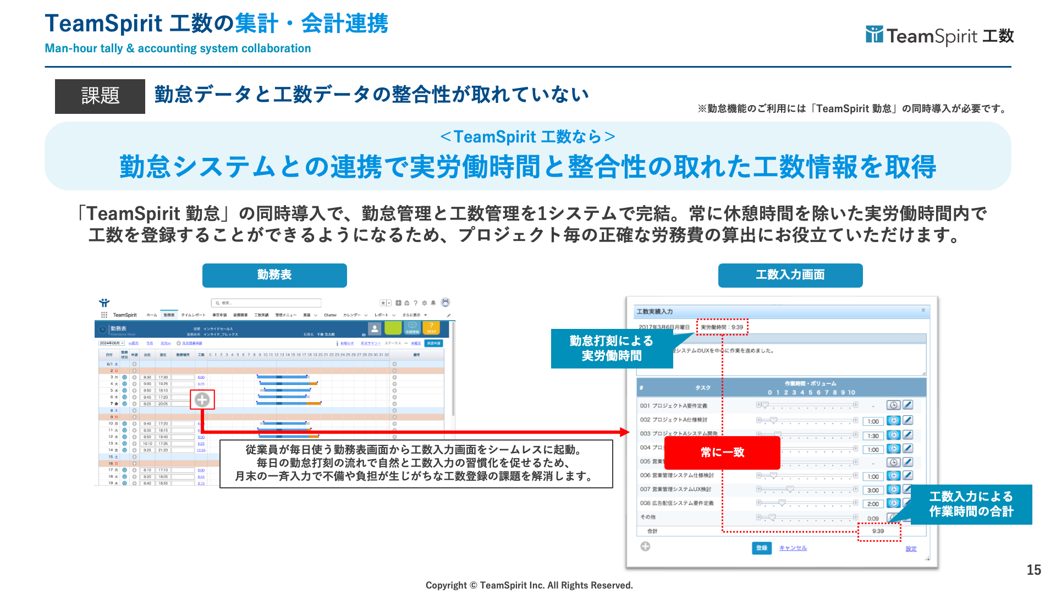
Task: Click the キャンセル link
Action: [793, 548]
